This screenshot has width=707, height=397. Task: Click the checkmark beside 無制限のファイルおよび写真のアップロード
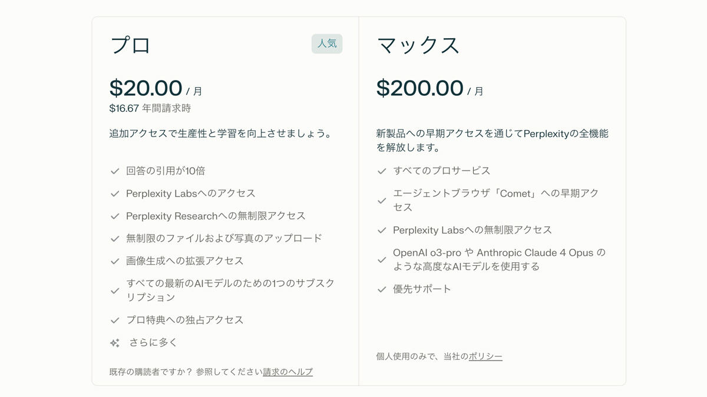115,239
